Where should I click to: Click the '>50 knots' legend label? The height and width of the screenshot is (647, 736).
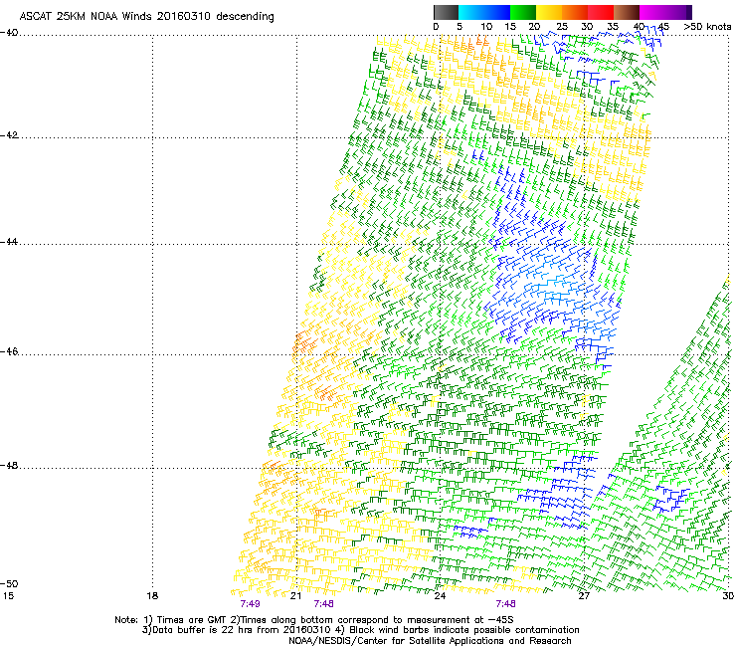707,27
